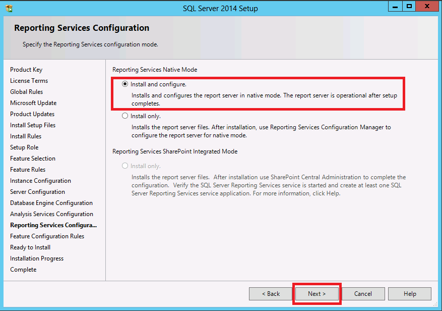Click the Install Rules step

click(x=26, y=136)
